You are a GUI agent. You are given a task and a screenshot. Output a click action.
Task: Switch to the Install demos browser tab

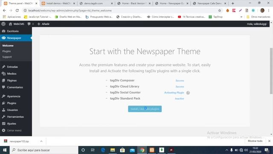58,3
